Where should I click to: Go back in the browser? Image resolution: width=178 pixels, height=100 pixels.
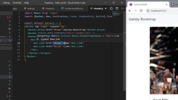click(x=130, y=11)
